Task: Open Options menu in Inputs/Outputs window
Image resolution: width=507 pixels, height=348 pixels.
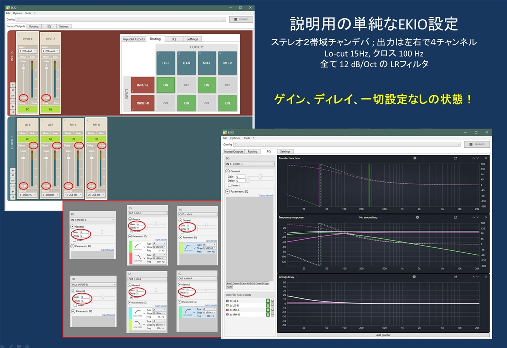Action: 17,13
